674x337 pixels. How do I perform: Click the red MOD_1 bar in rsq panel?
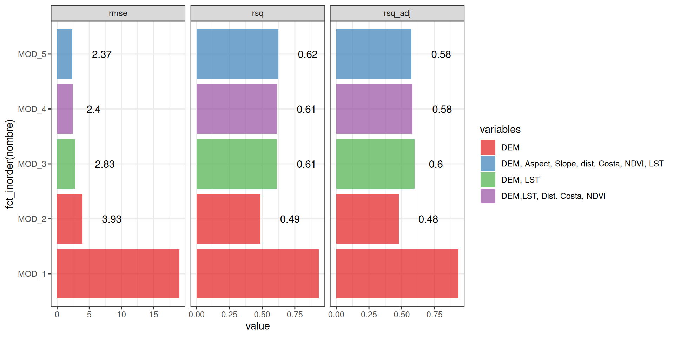tap(257, 274)
